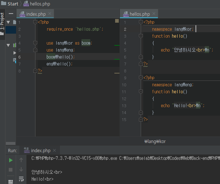The image size is (220, 184).
Task: Click the Start folder in breadcrumb bar
Action: [13, 4]
